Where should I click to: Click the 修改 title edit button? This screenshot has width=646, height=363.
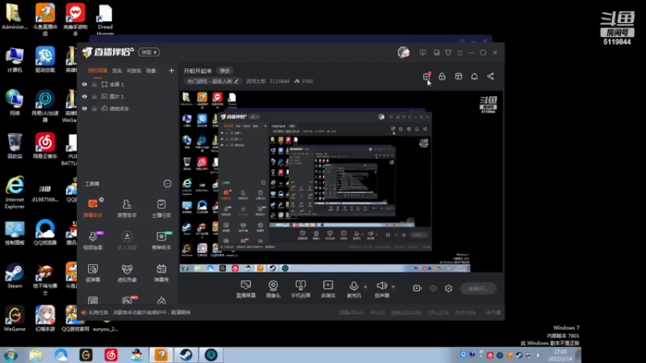click(225, 71)
